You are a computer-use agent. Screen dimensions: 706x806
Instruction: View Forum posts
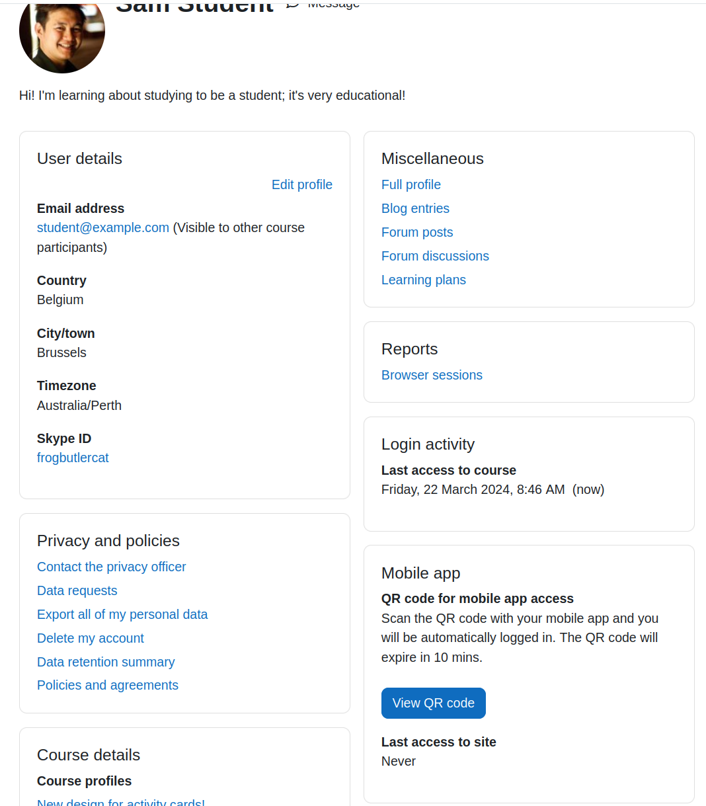pos(417,232)
